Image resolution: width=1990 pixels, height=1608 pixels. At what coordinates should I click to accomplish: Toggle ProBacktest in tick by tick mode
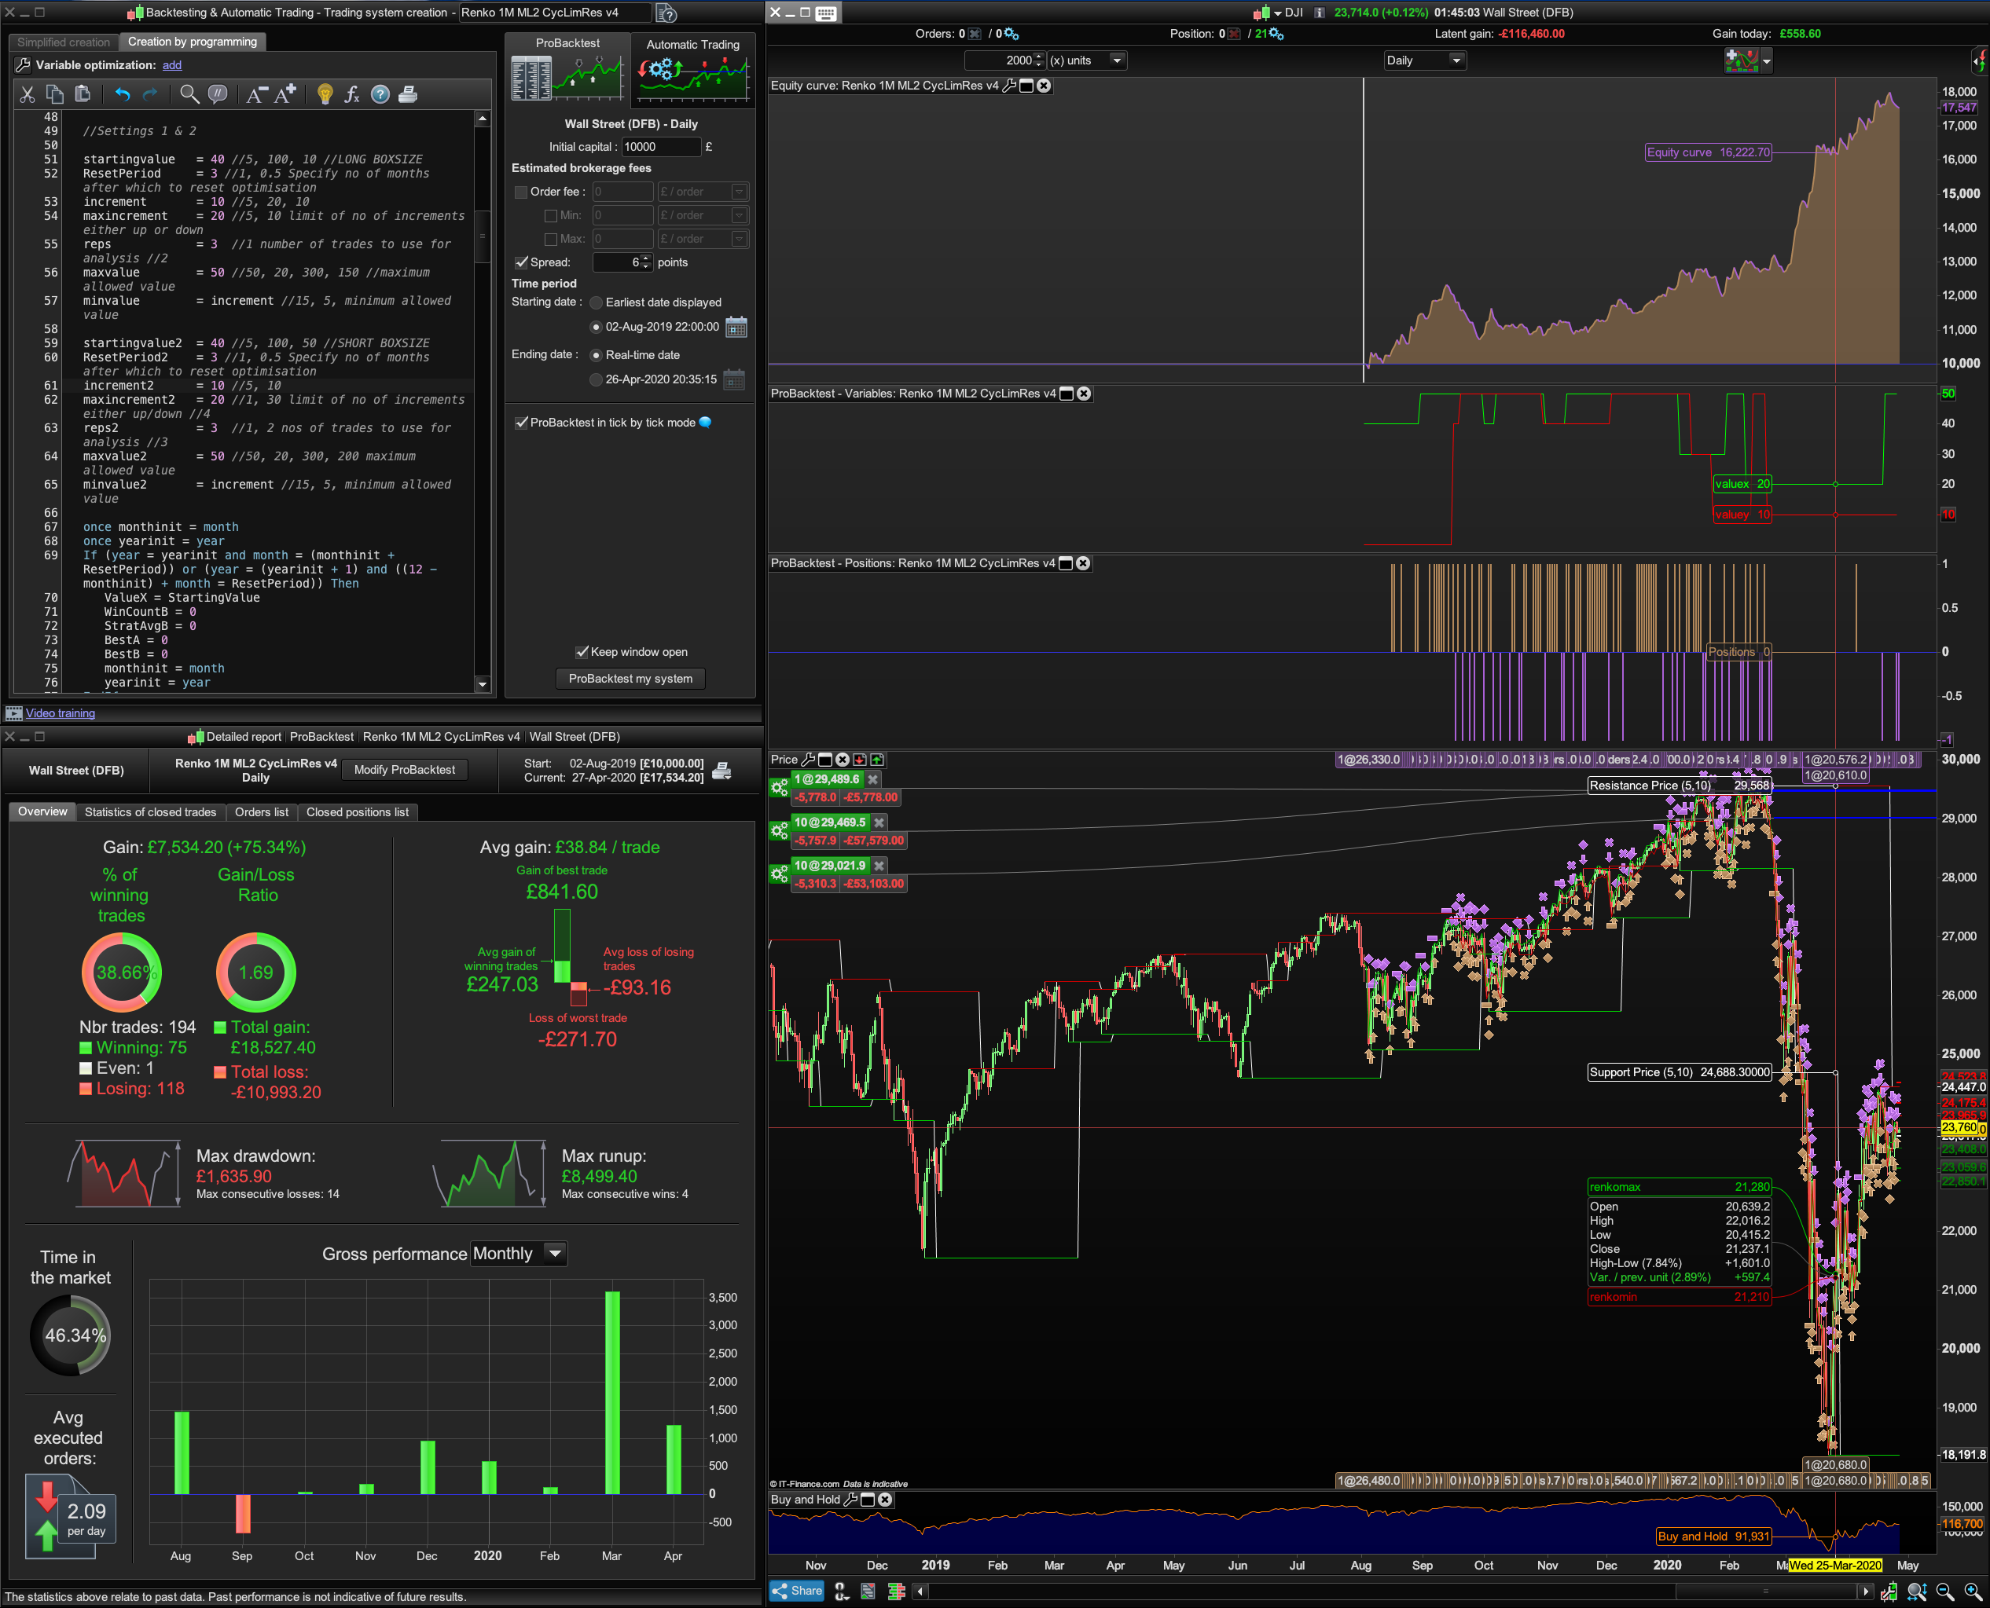(522, 423)
